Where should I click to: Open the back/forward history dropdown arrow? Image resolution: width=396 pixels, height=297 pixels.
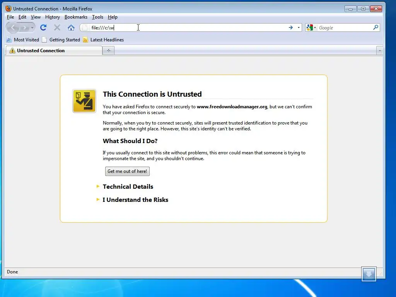[x=32, y=27]
